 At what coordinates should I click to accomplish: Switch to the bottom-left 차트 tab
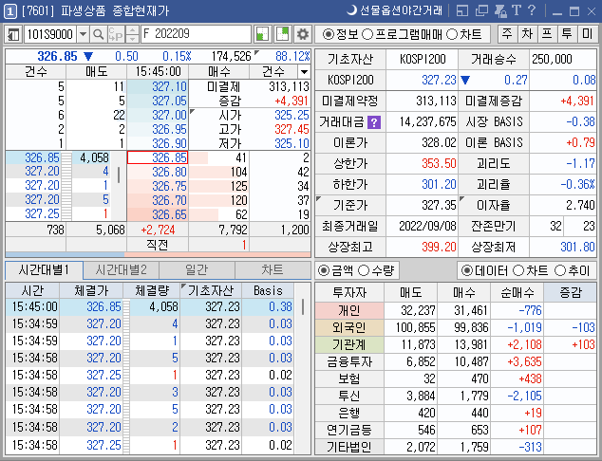coord(273,270)
